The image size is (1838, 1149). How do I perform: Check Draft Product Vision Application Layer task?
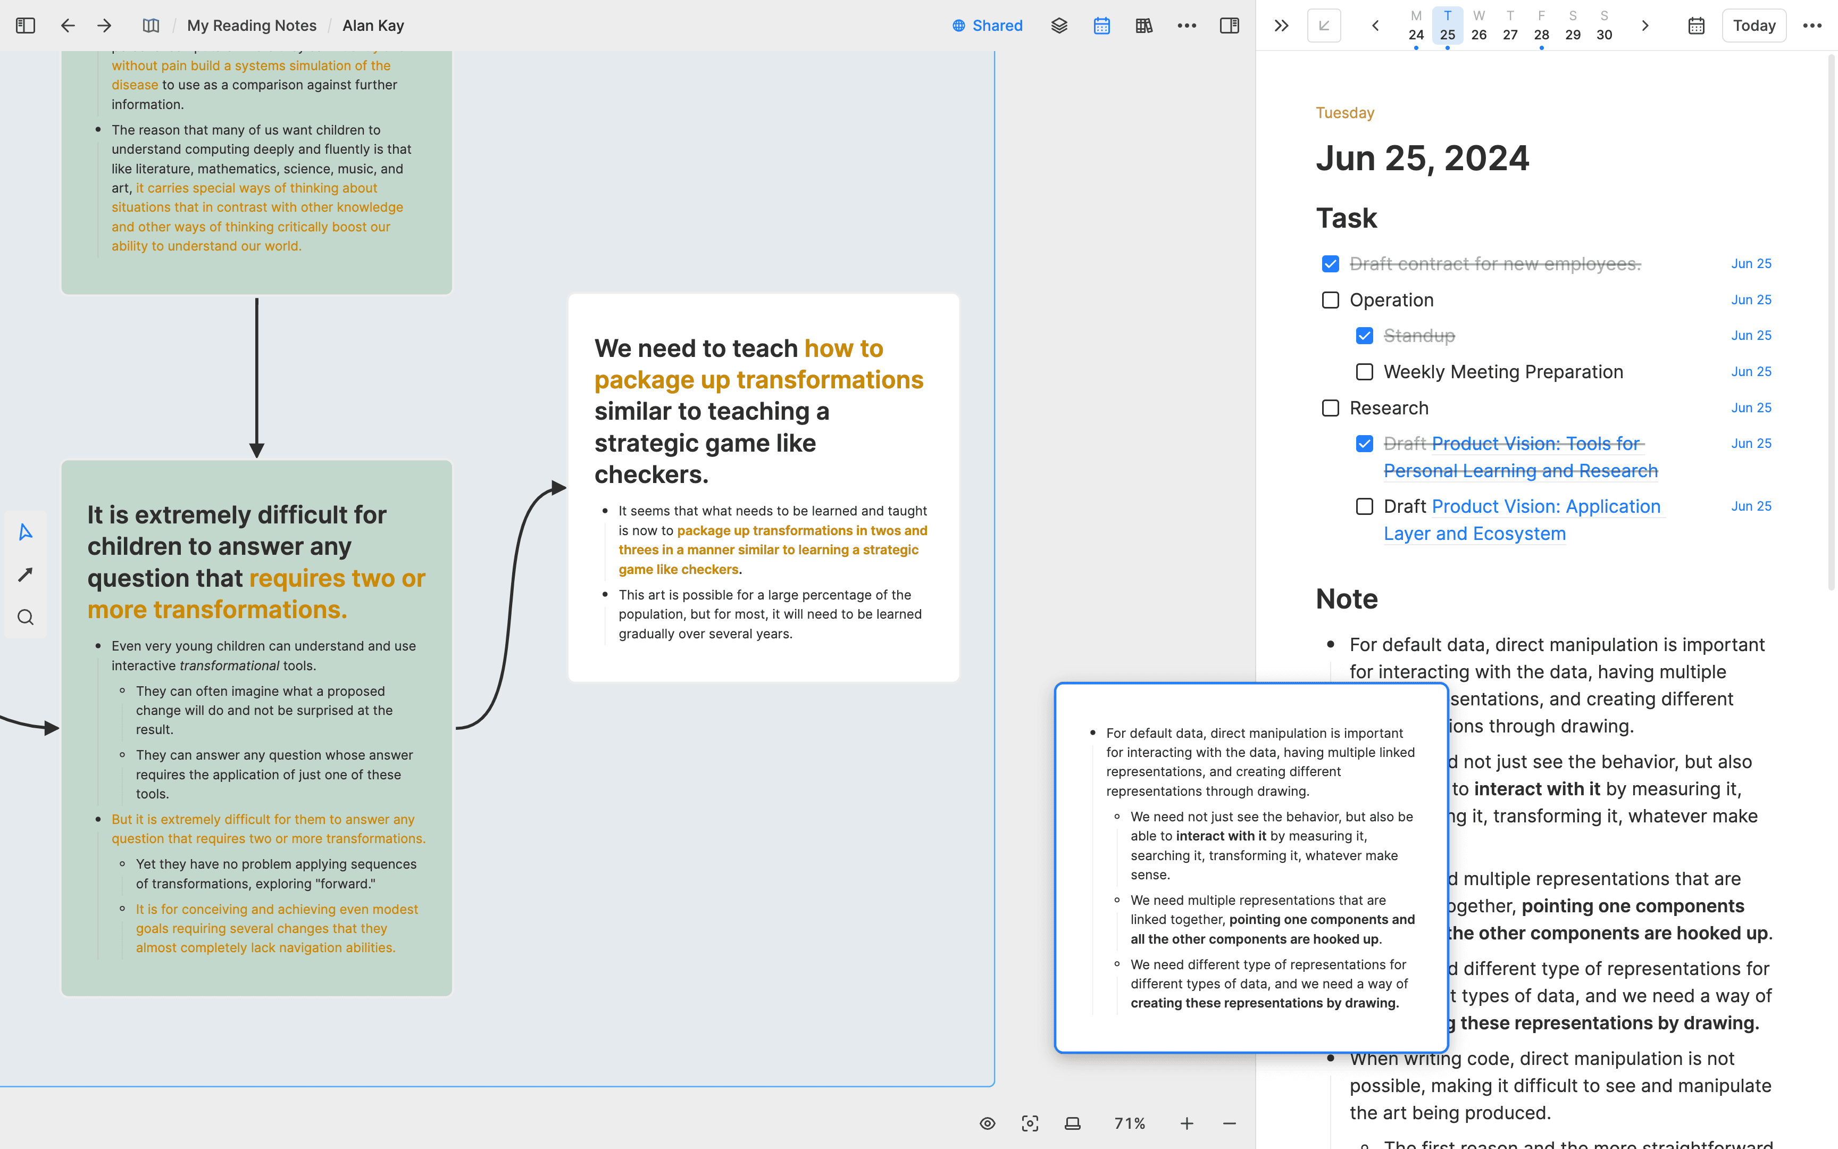tap(1365, 506)
